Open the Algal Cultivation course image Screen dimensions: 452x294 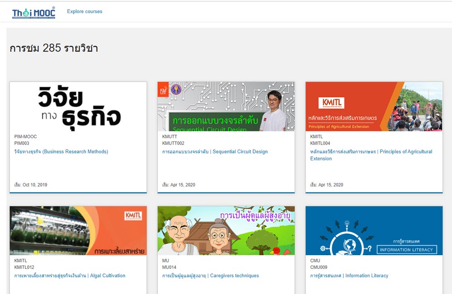coord(78,231)
